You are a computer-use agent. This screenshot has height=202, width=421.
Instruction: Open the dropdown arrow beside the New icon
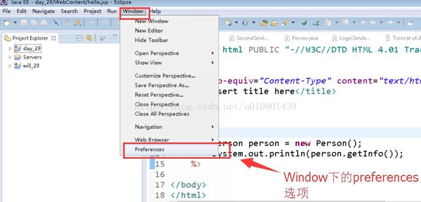(15, 23)
